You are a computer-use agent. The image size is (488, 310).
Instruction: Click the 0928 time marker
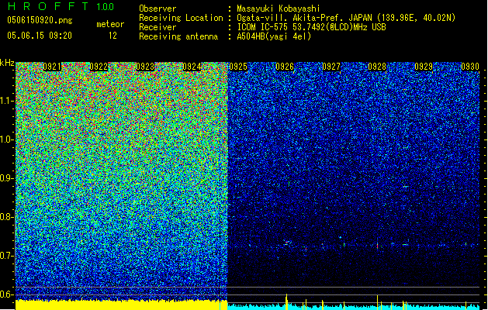[377, 67]
